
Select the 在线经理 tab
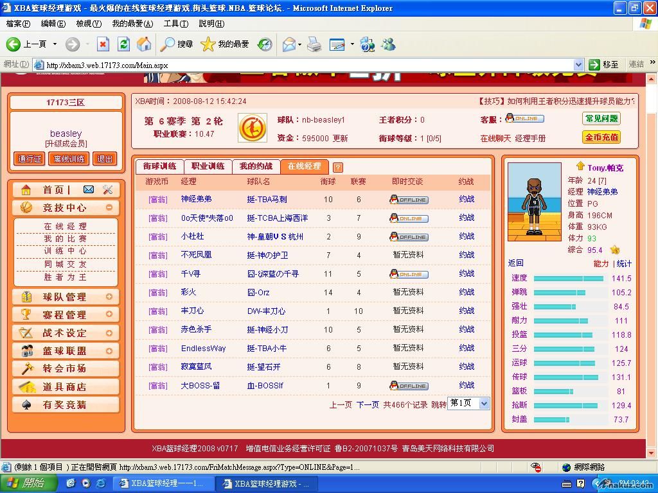click(304, 166)
